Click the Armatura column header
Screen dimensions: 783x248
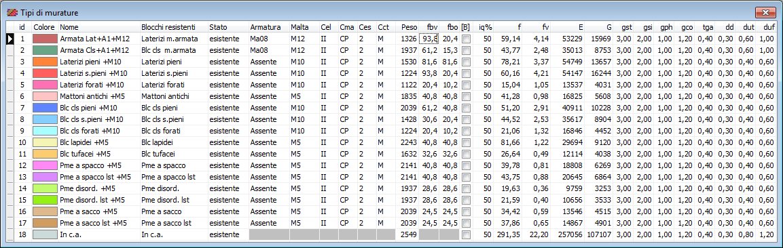pyautogui.click(x=269, y=27)
